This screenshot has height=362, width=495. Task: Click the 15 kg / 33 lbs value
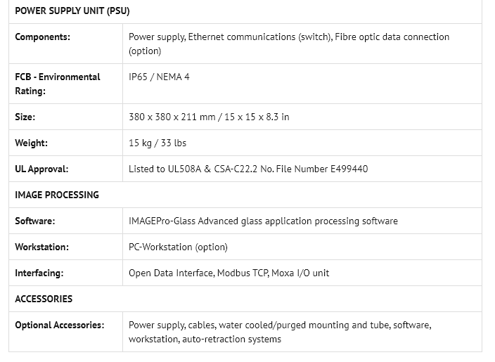click(x=157, y=143)
